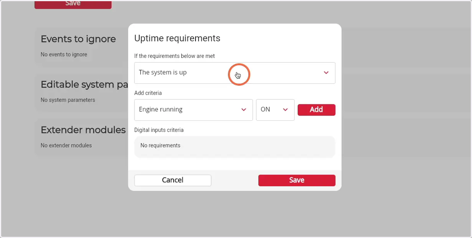Viewport: 472px width, 238px height.
Task: Click the 'Events to ignore' heading
Action: 78,39
